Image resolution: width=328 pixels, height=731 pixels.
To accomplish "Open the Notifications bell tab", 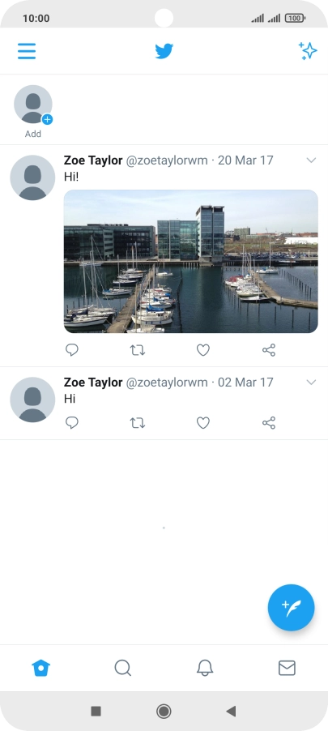I will click(x=205, y=668).
